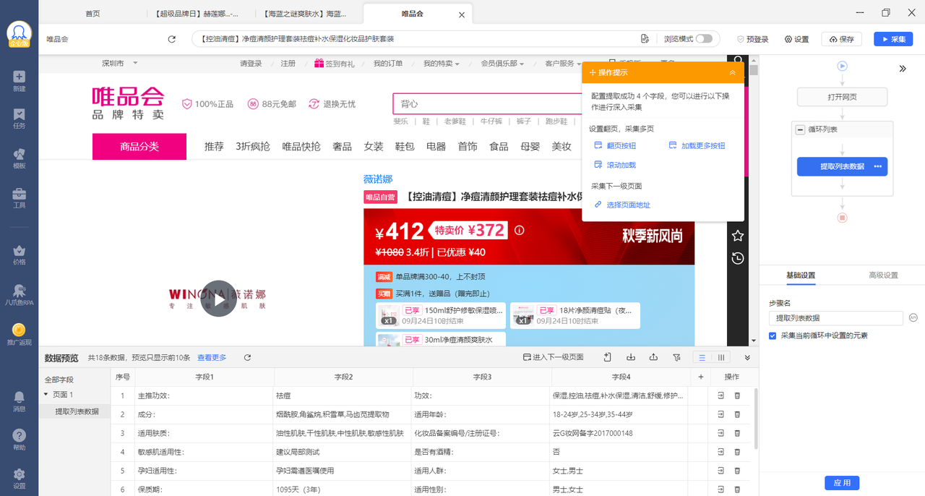Image resolution: width=925 pixels, height=496 pixels.
Task: Click the workflow start node
Action: coord(842,66)
